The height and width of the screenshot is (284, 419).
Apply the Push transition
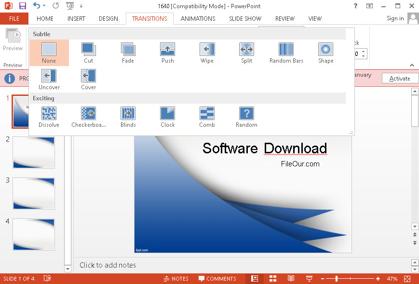click(167, 53)
